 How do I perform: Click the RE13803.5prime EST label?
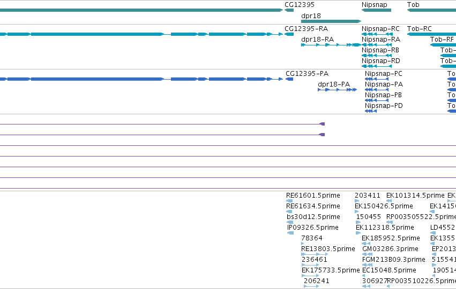click(328, 249)
